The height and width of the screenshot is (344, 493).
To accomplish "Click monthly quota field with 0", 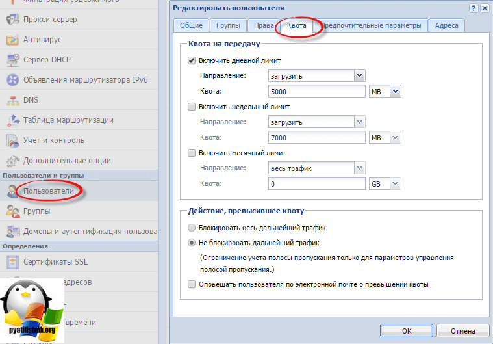I will click(316, 183).
